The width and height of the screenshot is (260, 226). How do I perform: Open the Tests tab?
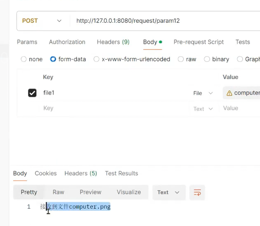[x=243, y=42]
